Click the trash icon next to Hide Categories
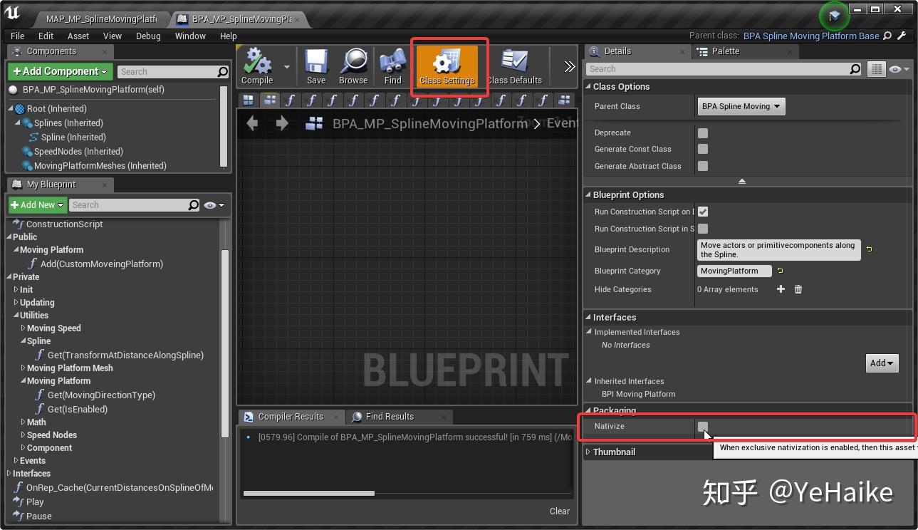The width and height of the screenshot is (918, 530). (x=798, y=289)
